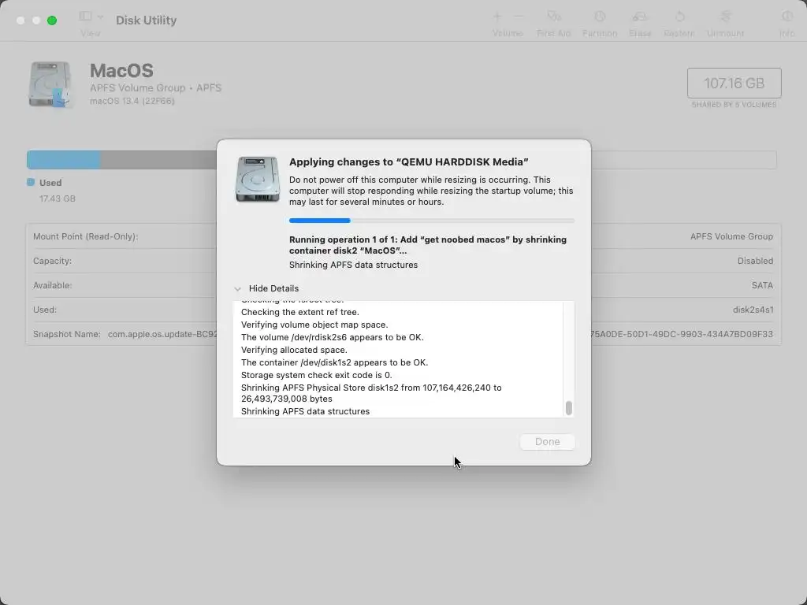
Task: Click the add Volume plus icon
Action: 497,17
